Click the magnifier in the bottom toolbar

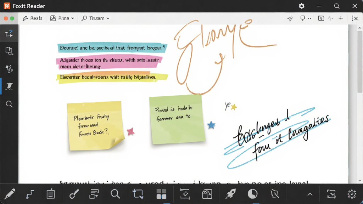click(115, 194)
